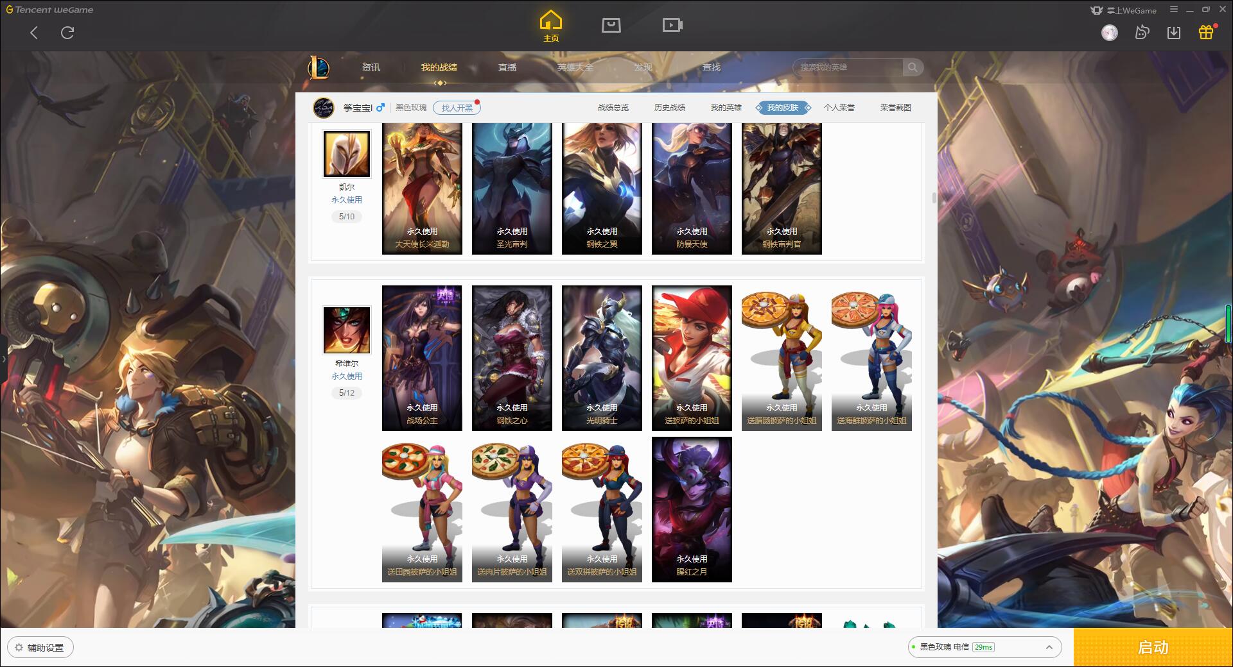
Task: Open the 光明骑士 skin card
Action: pyautogui.click(x=602, y=358)
